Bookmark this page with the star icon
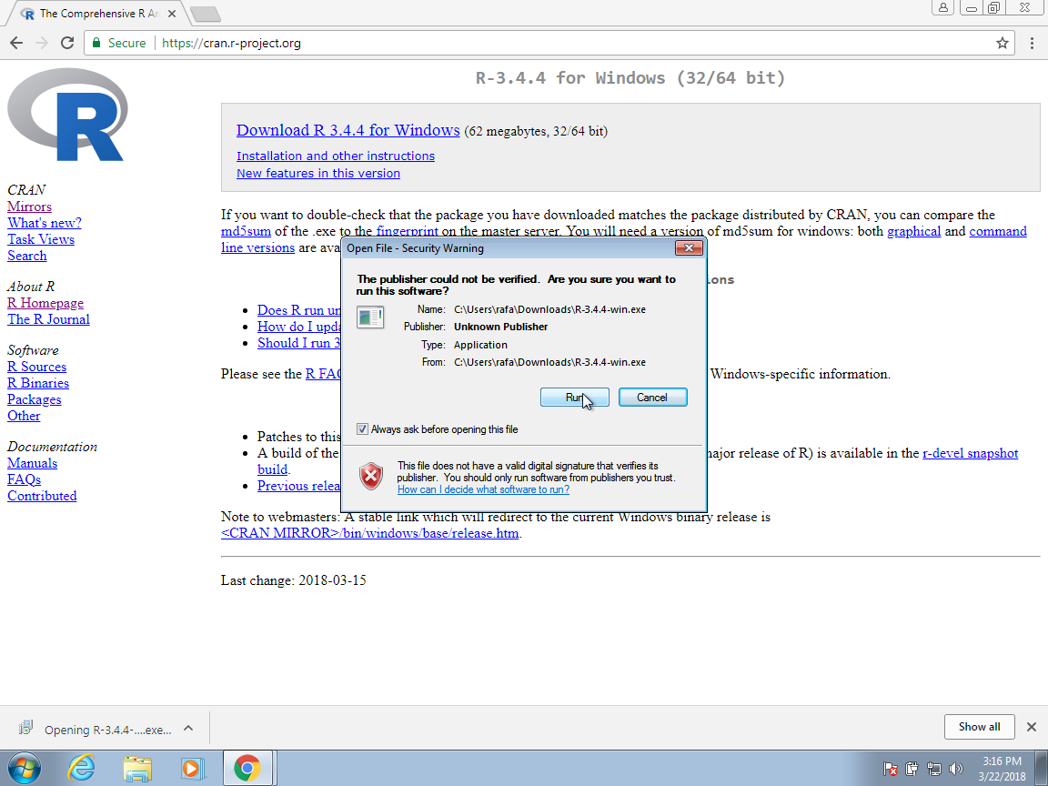The width and height of the screenshot is (1048, 786). [x=1003, y=43]
